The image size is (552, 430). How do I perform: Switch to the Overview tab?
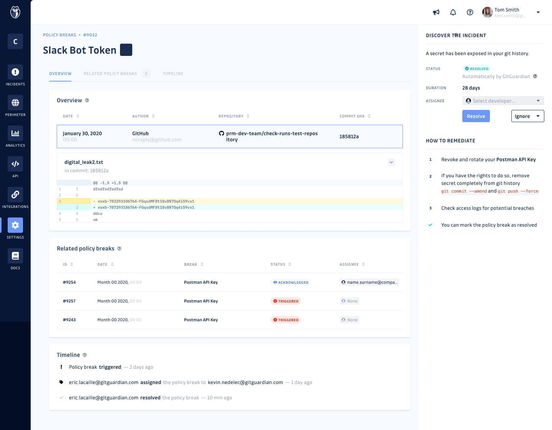(x=60, y=74)
